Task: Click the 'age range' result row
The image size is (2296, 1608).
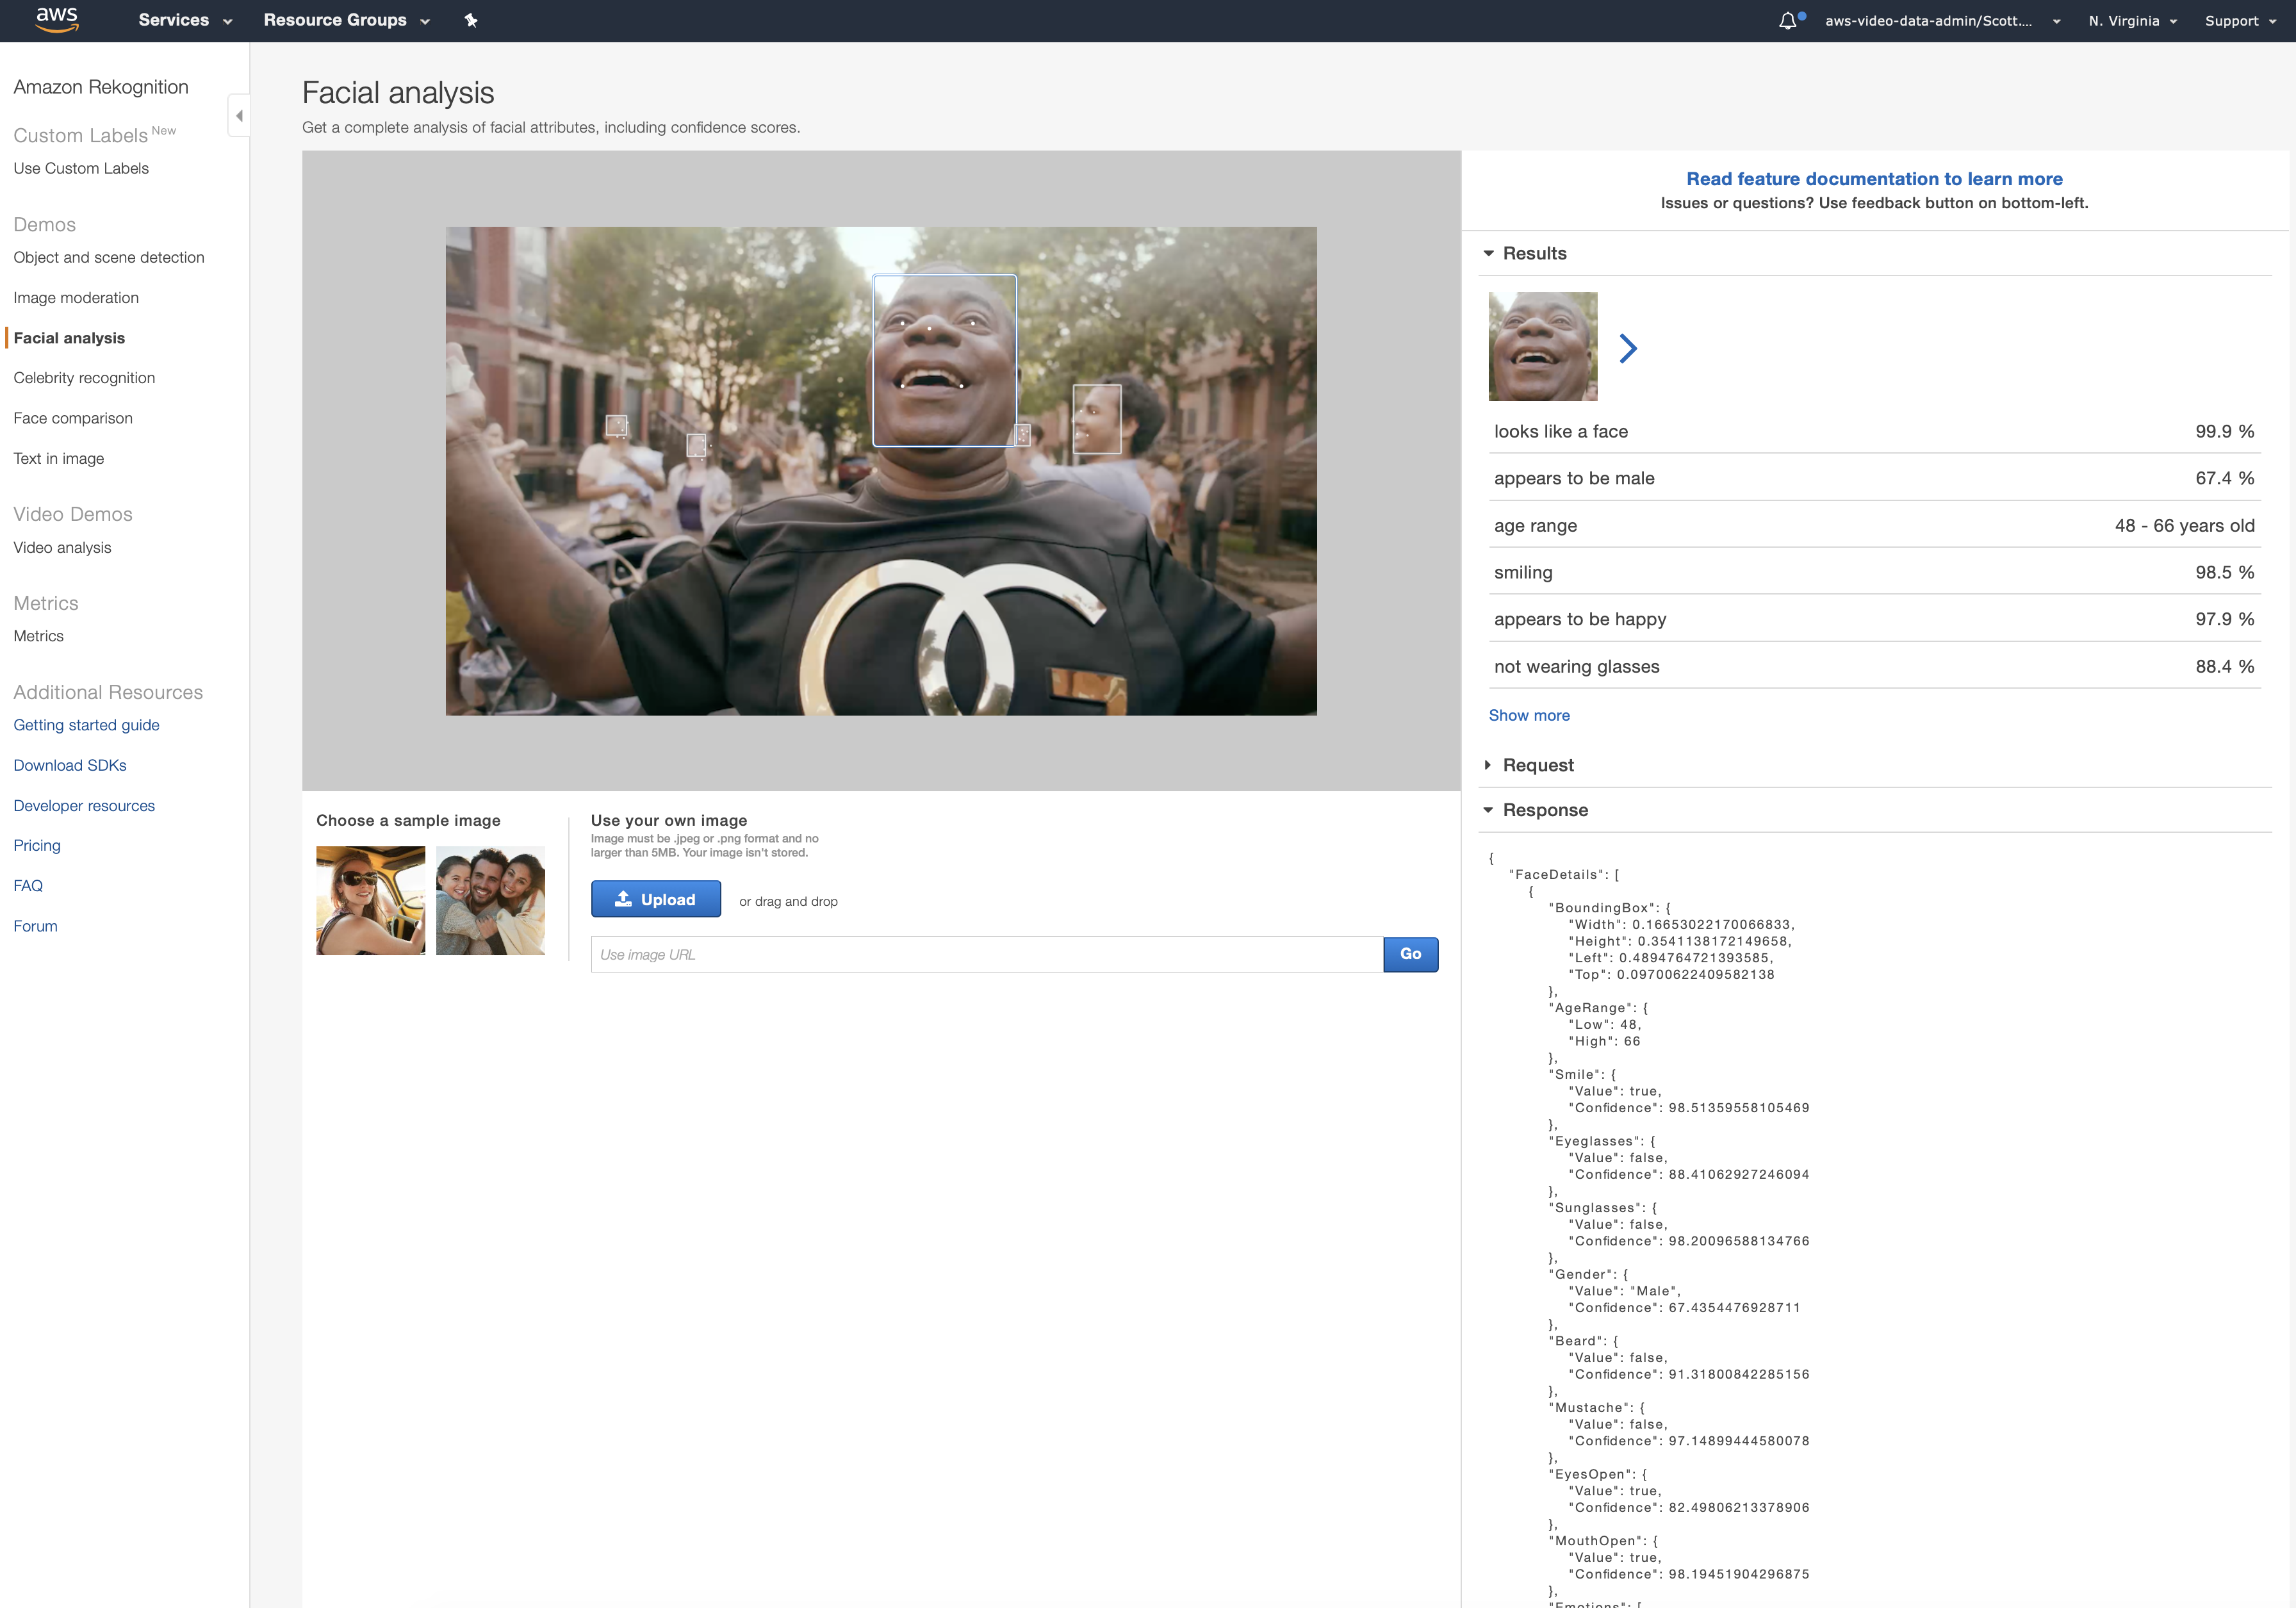Action: click(1874, 525)
